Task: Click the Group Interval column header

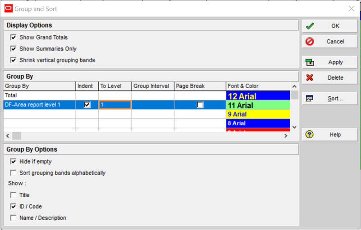Action: point(153,86)
